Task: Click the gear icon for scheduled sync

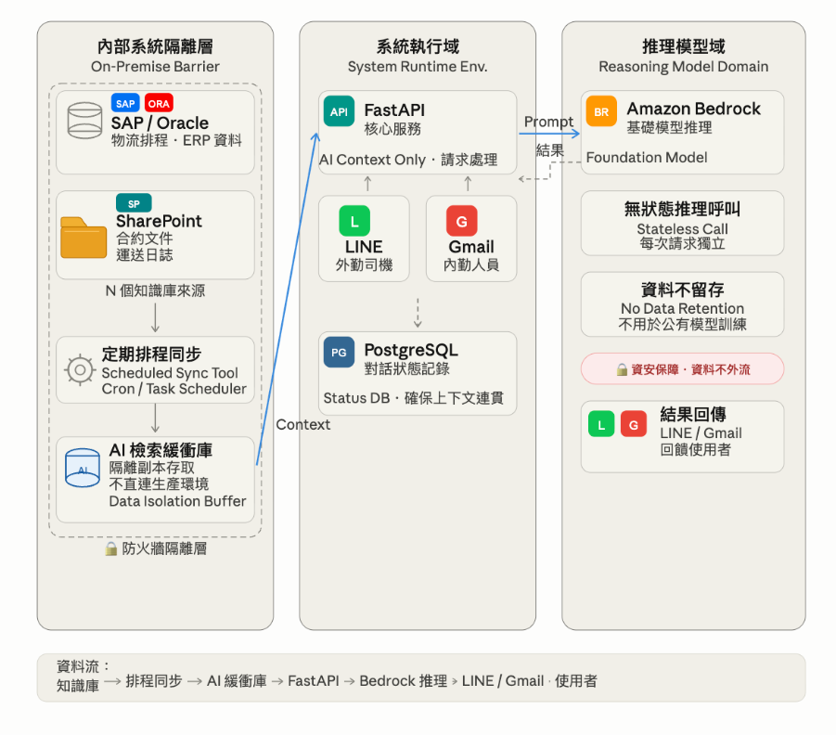Action: click(x=80, y=369)
